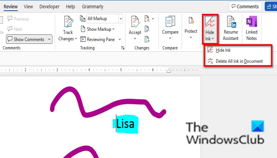Expand the Reviewing Pane dropdown arrow
The width and height of the screenshot is (277, 158).
(x=120, y=39)
